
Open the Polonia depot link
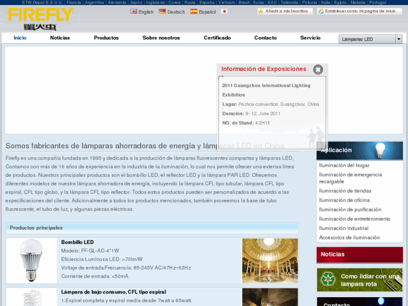tap(309, 2)
